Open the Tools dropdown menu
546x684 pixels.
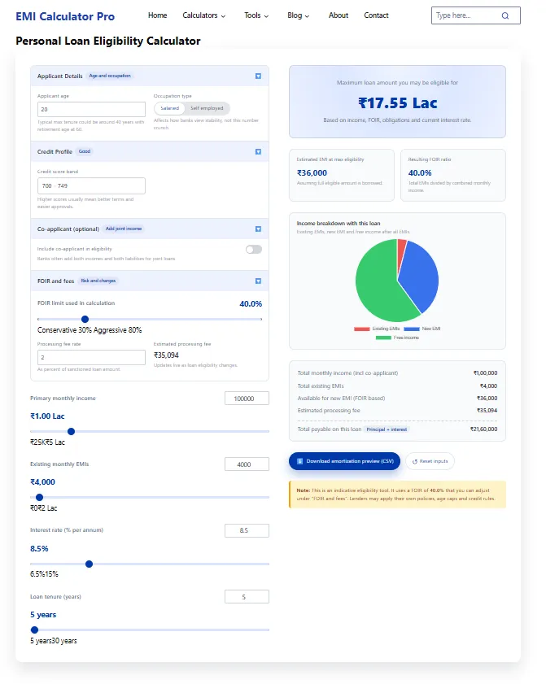click(256, 15)
